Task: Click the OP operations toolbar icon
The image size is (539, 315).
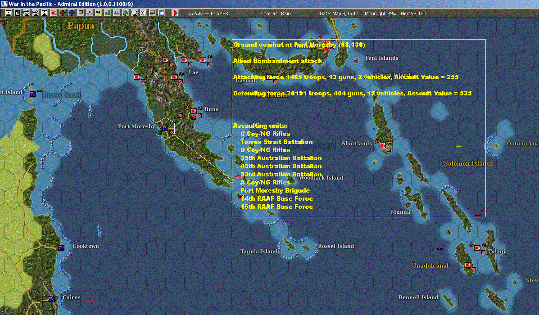Action: [143, 13]
